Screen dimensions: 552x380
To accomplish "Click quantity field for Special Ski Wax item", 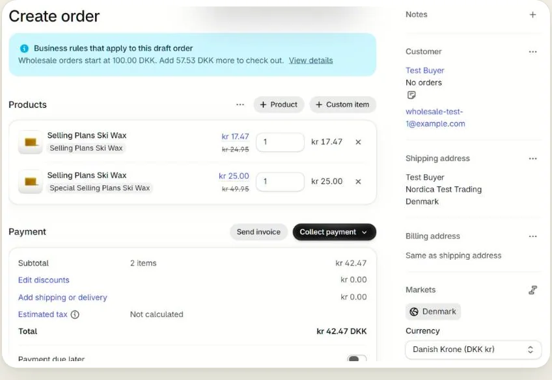I will pyautogui.click(x=280, y=182).
